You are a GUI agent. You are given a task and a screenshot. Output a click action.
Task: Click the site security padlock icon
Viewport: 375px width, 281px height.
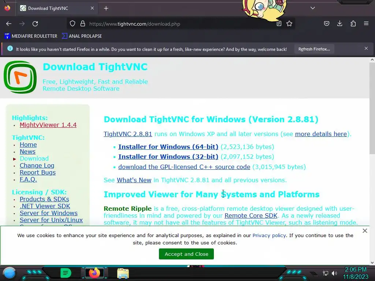tap(83, 24)
